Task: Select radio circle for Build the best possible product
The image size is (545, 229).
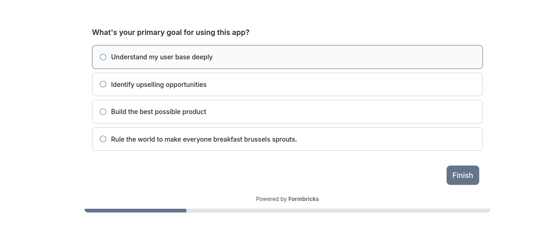Action: (103, 112)
